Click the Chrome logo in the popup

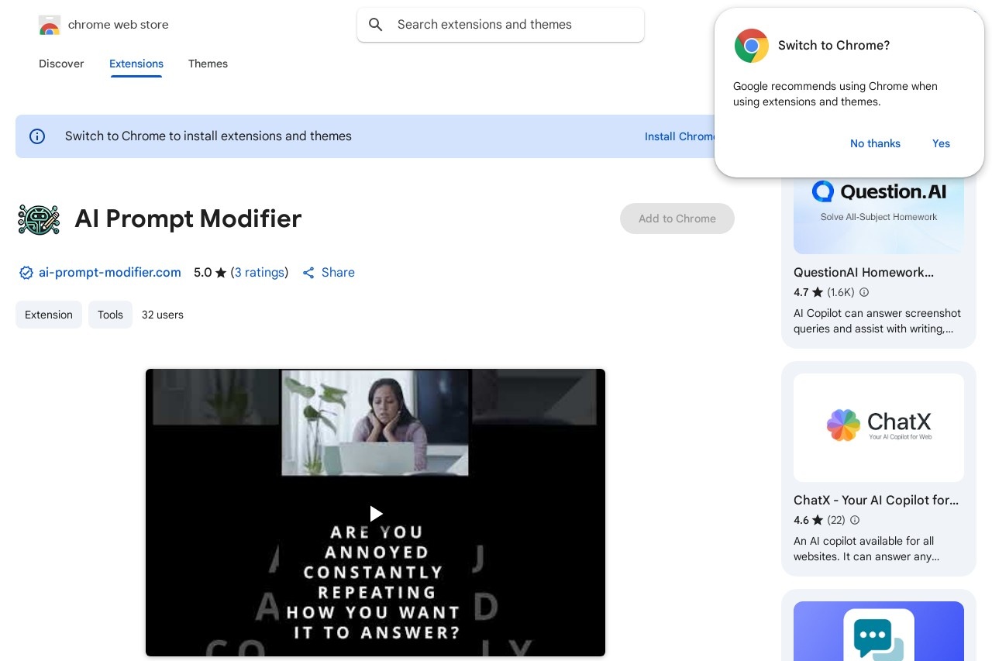(x=752, y=46)
